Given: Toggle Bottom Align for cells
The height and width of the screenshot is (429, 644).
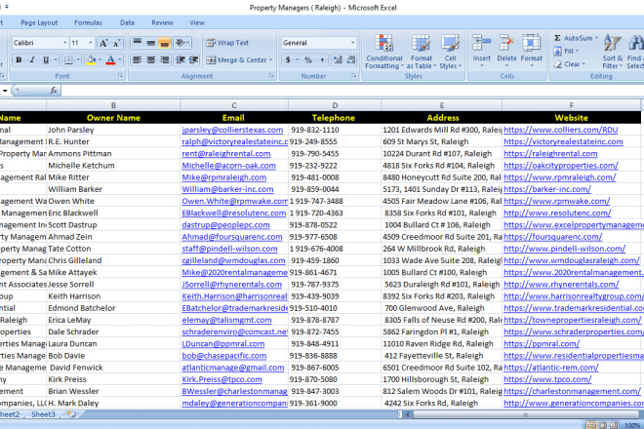Looking at the screenshot, I should click(164, 43).
